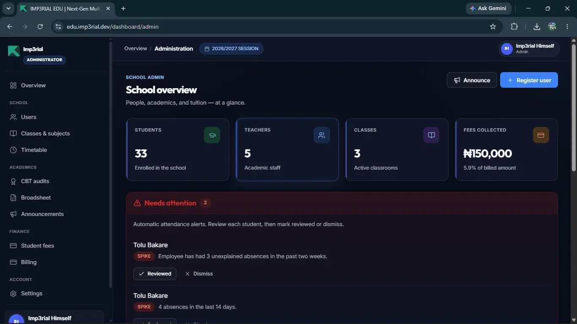
Task: Click the Ask Gemini button
Action: point(489,8)
